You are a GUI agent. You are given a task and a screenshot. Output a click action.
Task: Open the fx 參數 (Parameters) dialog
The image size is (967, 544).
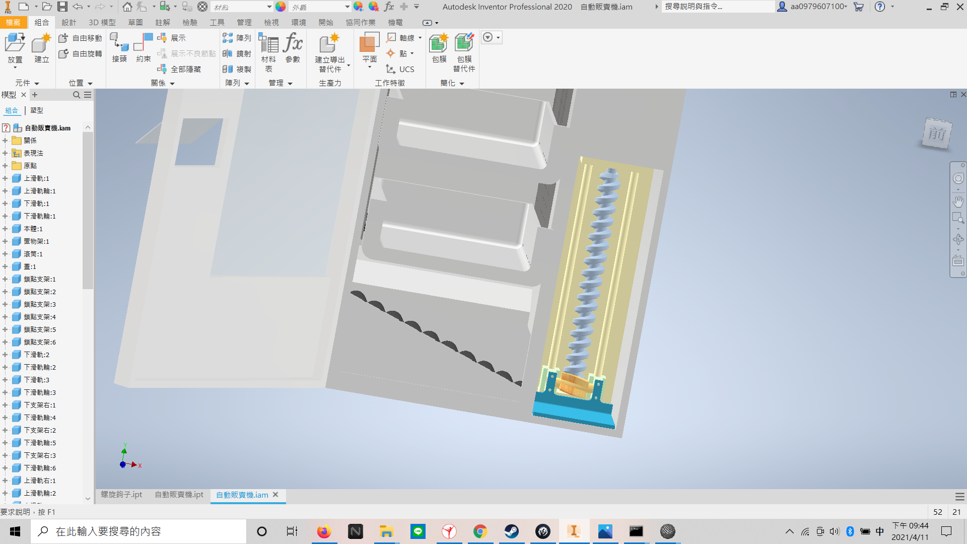click(x=293, y=48)
